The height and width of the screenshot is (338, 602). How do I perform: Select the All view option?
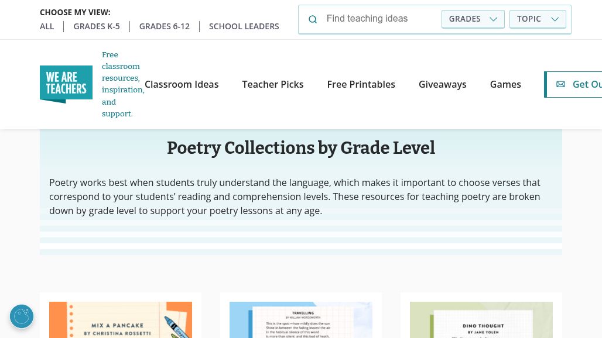pyautogui.click(x=47, y=26)
